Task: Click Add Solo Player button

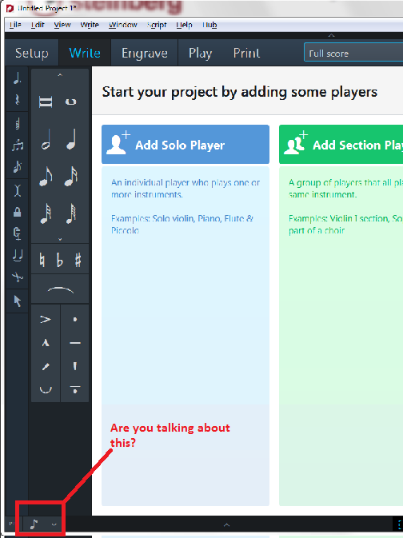Action: tap(186, 145)
